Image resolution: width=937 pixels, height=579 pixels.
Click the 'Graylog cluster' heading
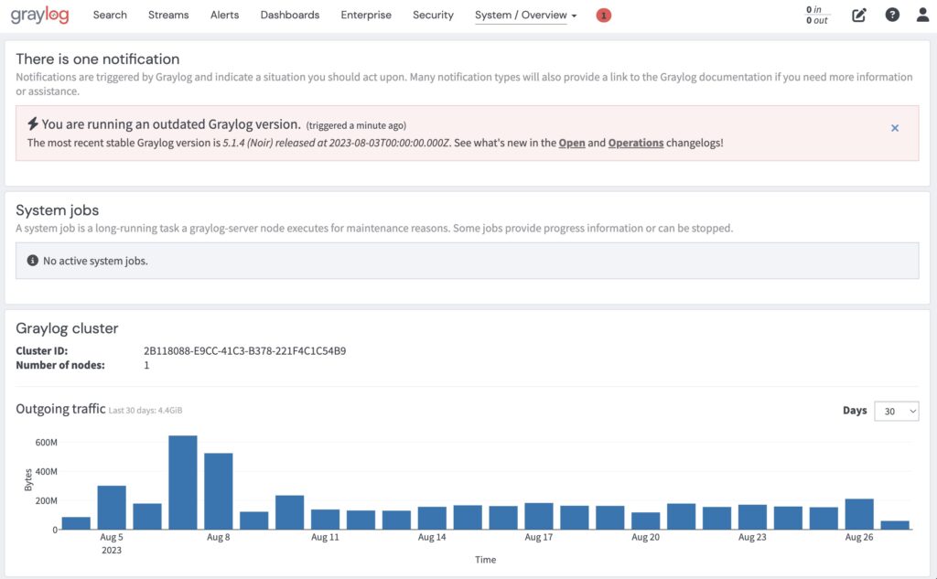click(x=67, y=328)
